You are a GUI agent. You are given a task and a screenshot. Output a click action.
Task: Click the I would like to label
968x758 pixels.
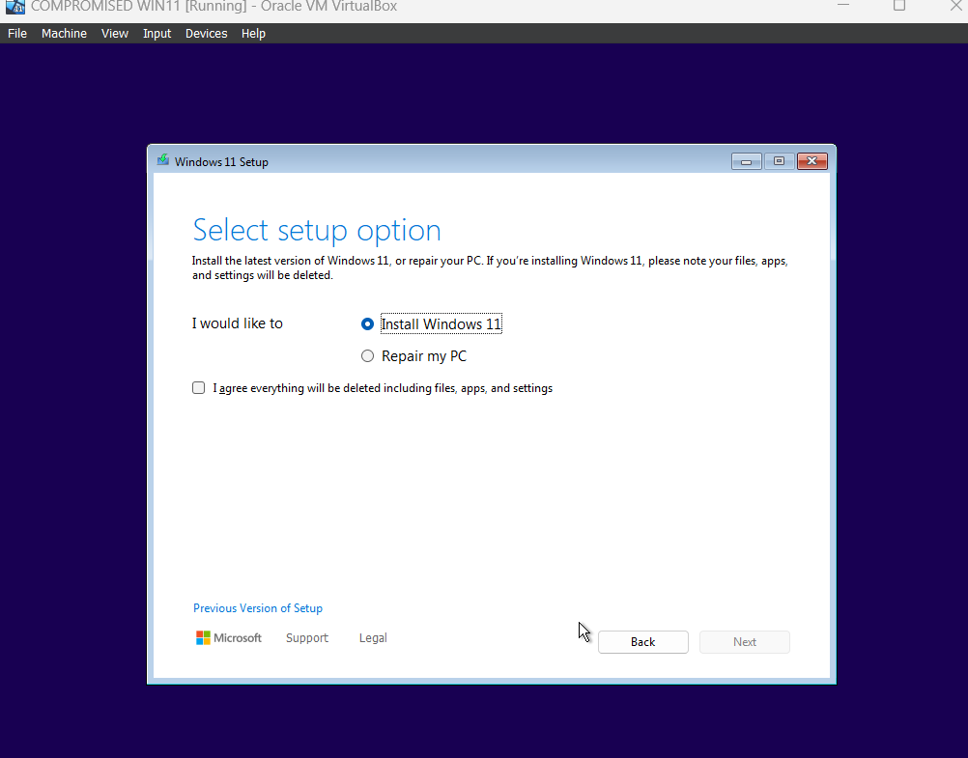pyautogui.click(x=237, y=323)
